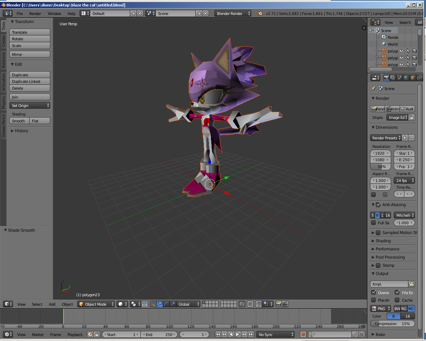426x341 pixels.
Task: Hide the first polygon object with its eye icon
Action: (401, 51)
